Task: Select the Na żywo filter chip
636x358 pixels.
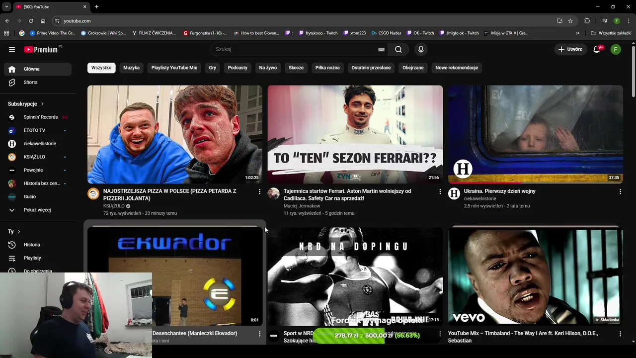Action: click(268, 68)
